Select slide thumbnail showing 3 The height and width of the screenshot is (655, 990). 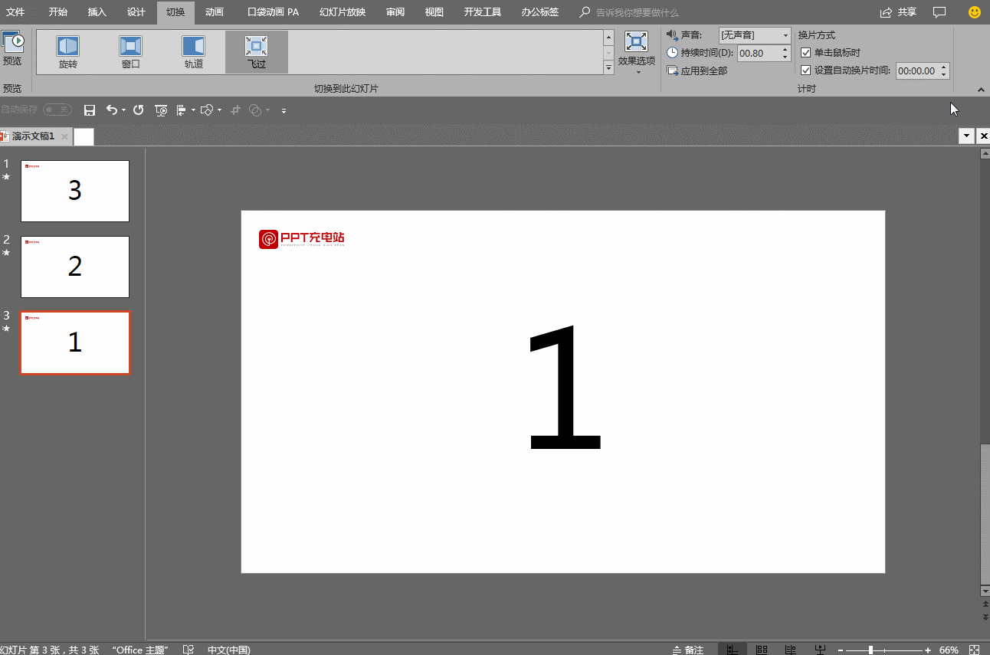(x=75, y=191)
